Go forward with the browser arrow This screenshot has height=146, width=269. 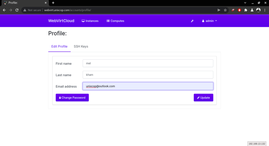[11, 10]
